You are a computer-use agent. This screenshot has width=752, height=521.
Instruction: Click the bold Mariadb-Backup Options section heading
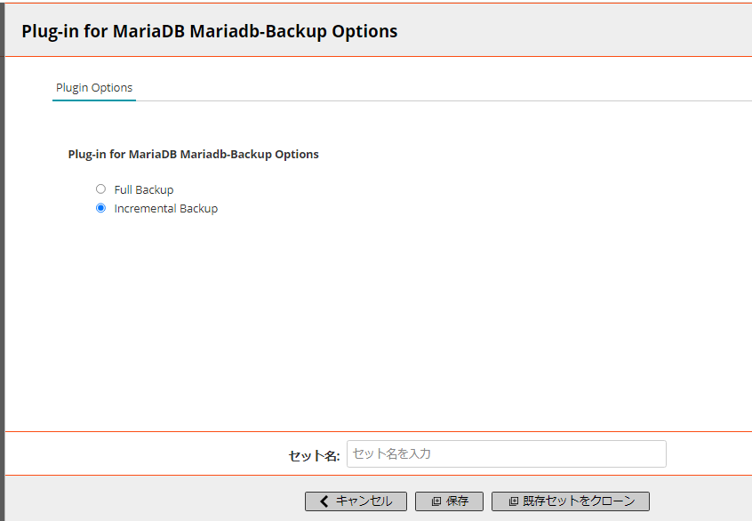(193, 155)
